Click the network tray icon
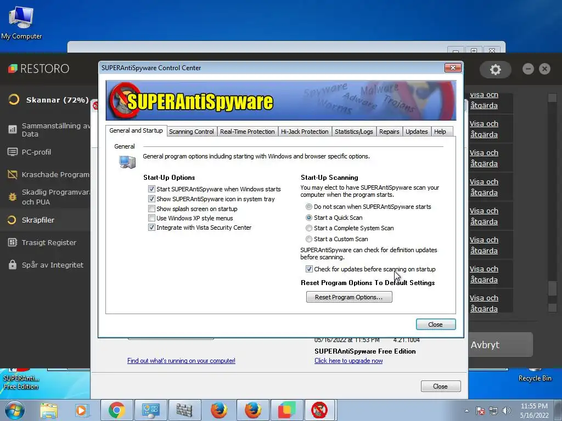This screenshot has height=421, width=562. [493, 411]
